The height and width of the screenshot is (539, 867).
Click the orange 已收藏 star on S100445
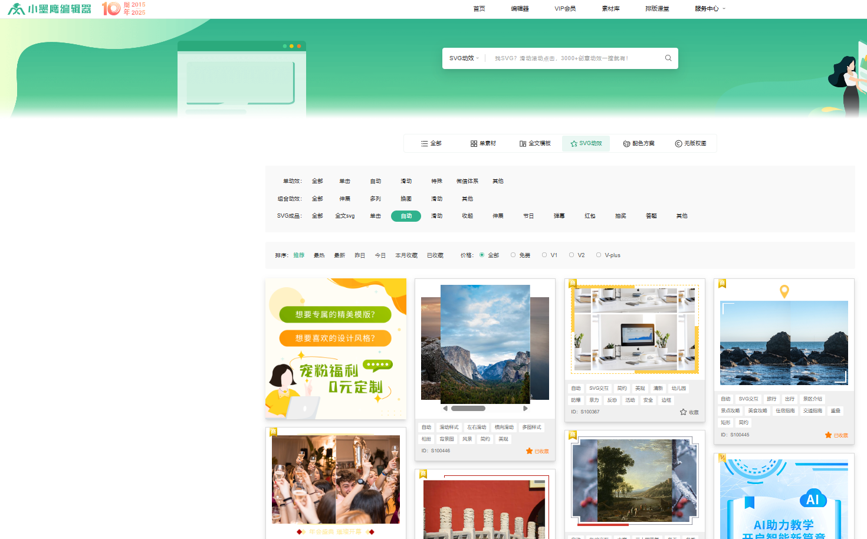(828, 435)
